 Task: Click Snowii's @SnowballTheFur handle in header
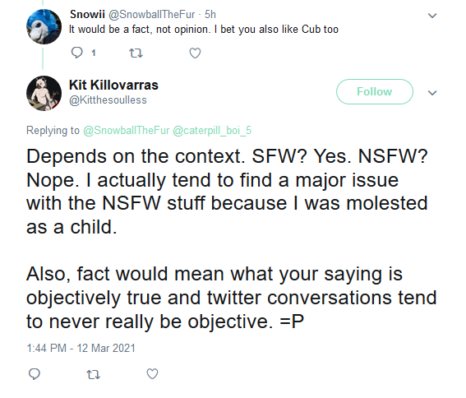(x=151, y=14)
